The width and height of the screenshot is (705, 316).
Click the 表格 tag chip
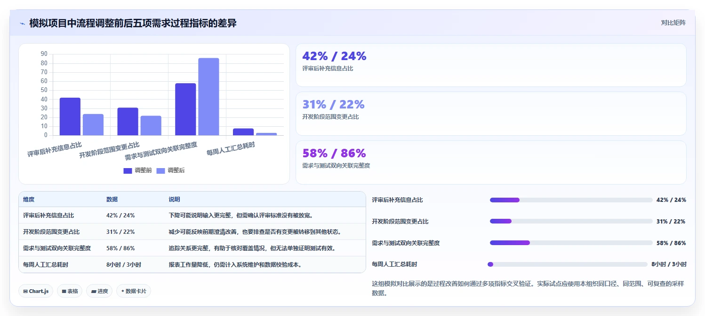coord(70,291)
